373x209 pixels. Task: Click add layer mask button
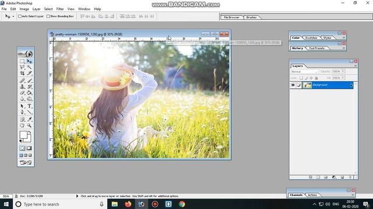pyautogui.click(x=318, y=177)
